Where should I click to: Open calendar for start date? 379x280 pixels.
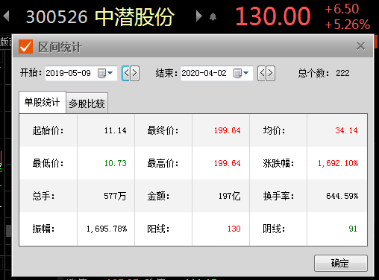pyautogui.click(x=101, y=73)
